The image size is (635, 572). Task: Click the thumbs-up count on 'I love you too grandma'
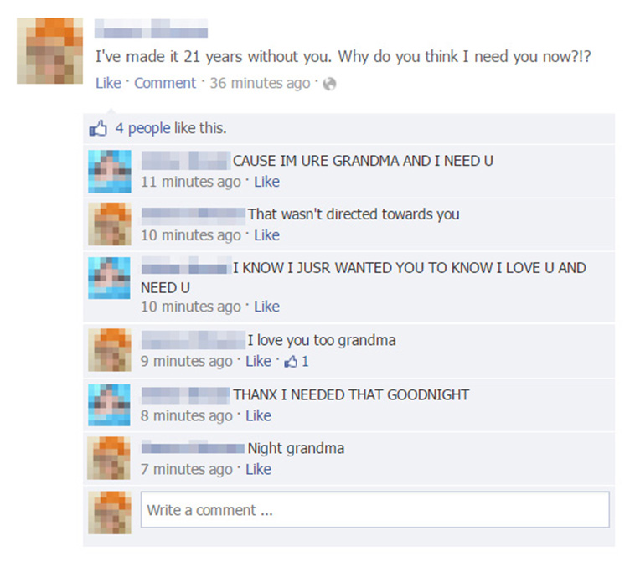297,361
